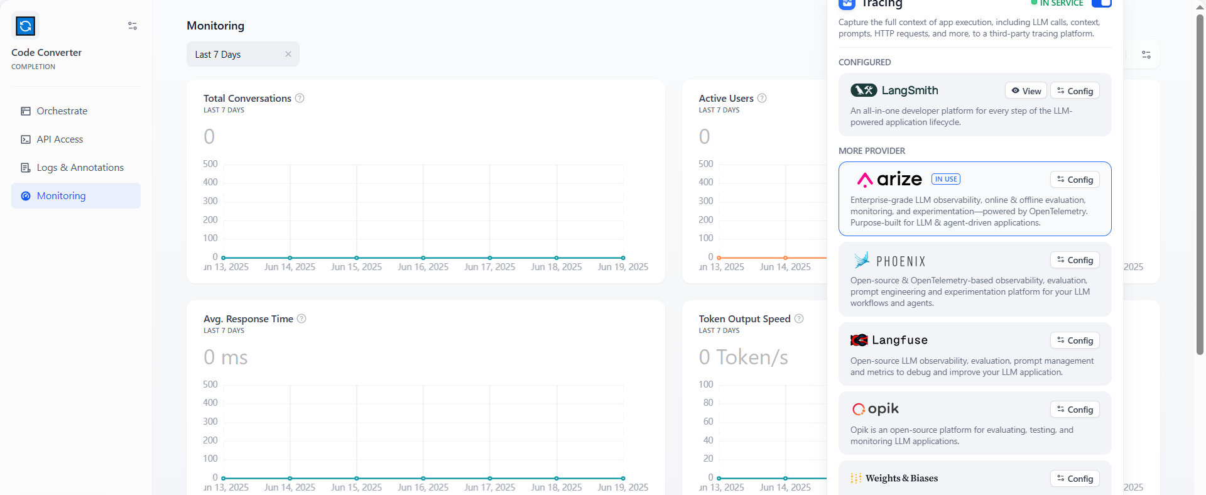Click the tracing settings icon at top right

(x=1146, y=55)
